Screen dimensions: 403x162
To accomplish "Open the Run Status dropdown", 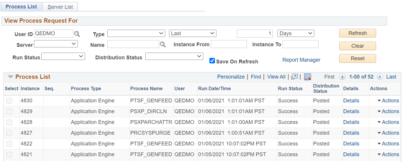I will (63, 56).
